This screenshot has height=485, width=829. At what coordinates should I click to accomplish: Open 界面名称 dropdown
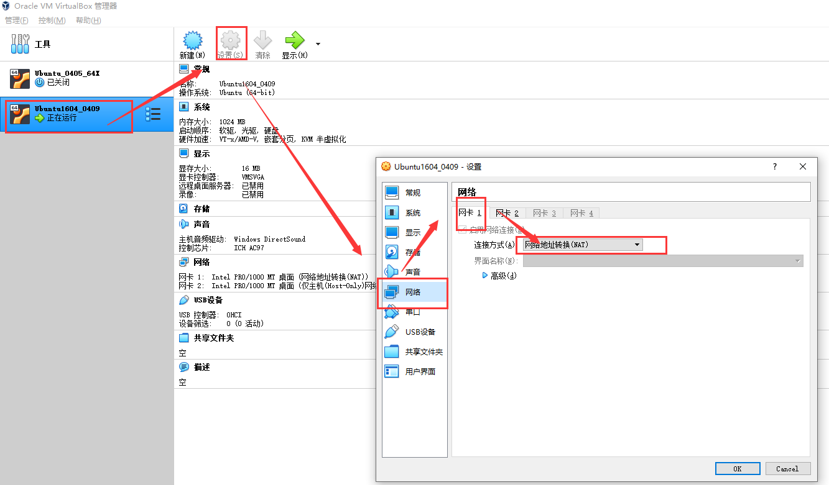click(x=663, y=261)
